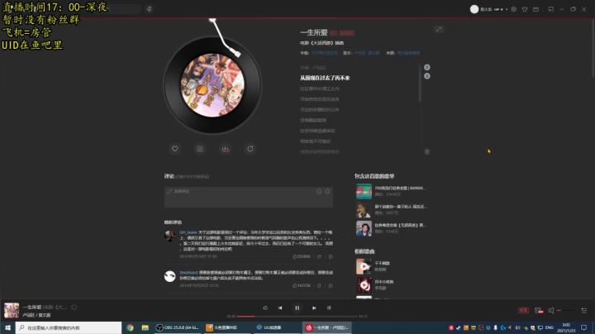Upvote the second featured comment
Screen dimensions: 595x334
[x=302, y=285]
